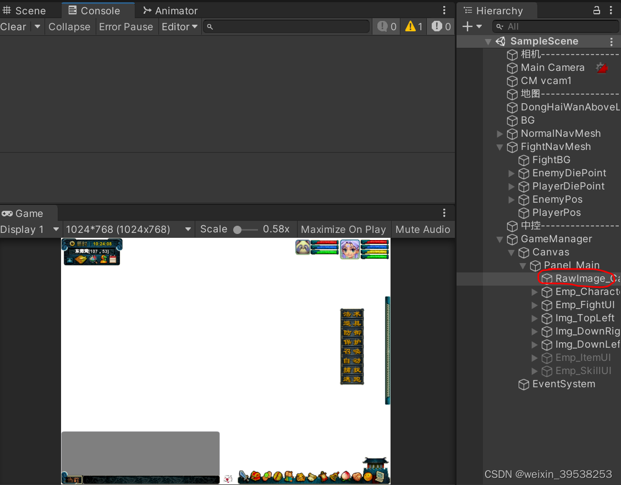Click the magnifier map icon in the game top-left panel

pos(92,259)
